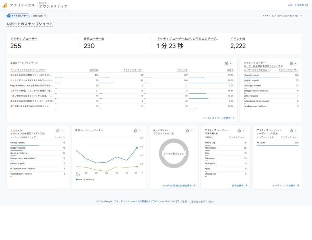The height and width of the screenshot is (240, 312).
Task: Expand dropdown arrow on オーディエンス名 card
Action: point(296,131)
